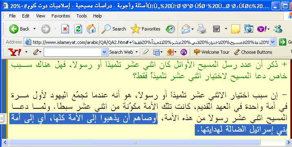Click the Refresh page icon
Viewport: 292px width, 147px height.
coord(78,29)
